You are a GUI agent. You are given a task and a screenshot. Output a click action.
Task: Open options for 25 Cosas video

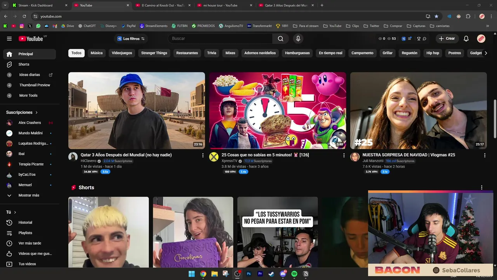pyautogui.click(x=344, y=155)
